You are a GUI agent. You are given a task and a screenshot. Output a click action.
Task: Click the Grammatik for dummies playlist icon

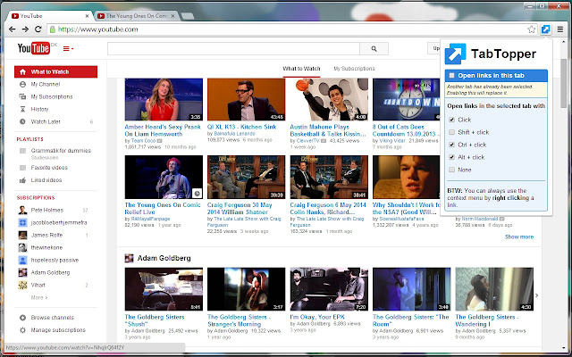tap(22, 151)
